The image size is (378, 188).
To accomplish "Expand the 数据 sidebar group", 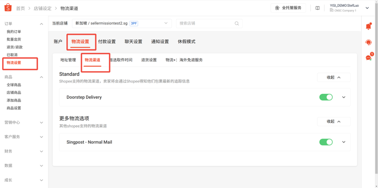I will coord(41,166).
